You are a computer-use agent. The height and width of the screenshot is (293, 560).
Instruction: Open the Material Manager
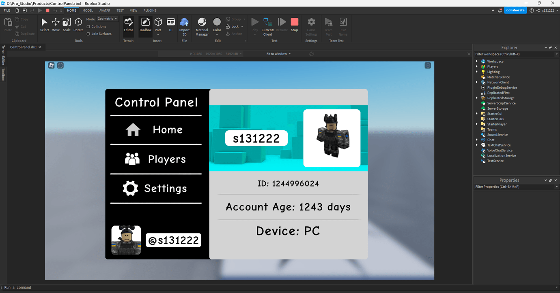coord(202,24)
